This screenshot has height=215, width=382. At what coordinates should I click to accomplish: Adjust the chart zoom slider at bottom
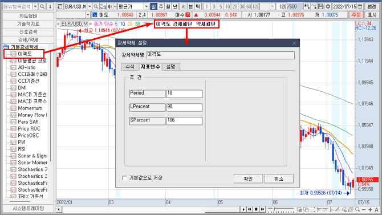[281, 209]
